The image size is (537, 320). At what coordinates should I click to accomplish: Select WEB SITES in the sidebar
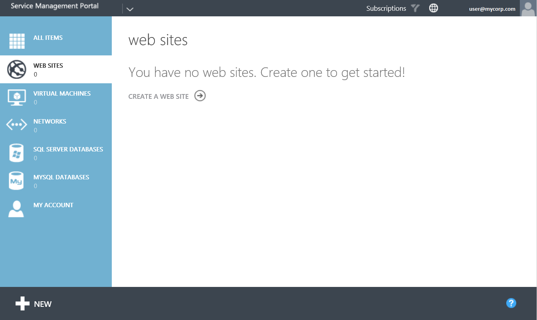click(56, 69)
